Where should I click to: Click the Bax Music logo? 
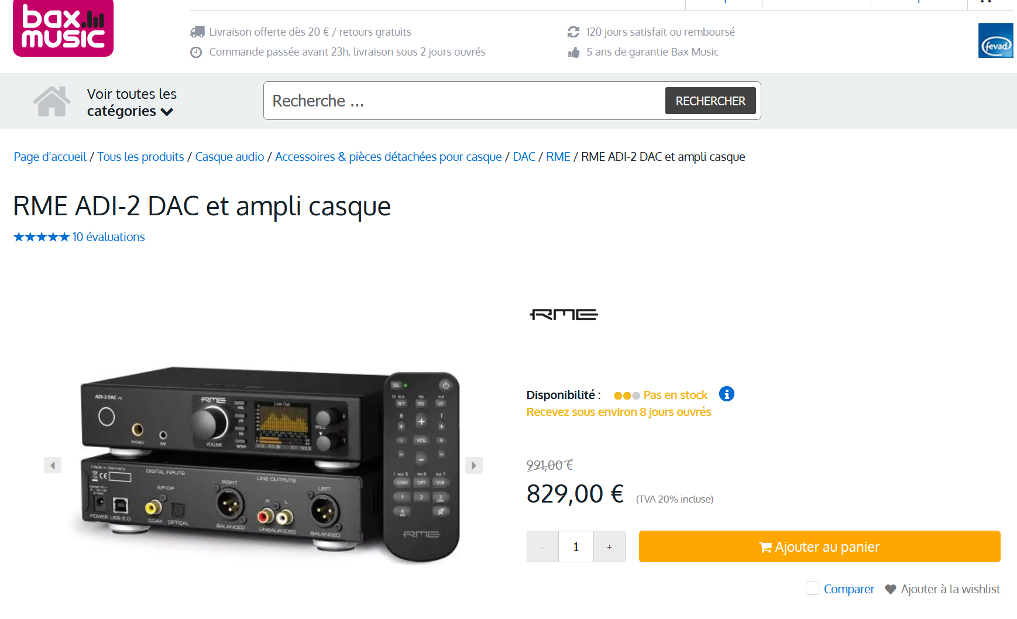click(x=63, y=28)
